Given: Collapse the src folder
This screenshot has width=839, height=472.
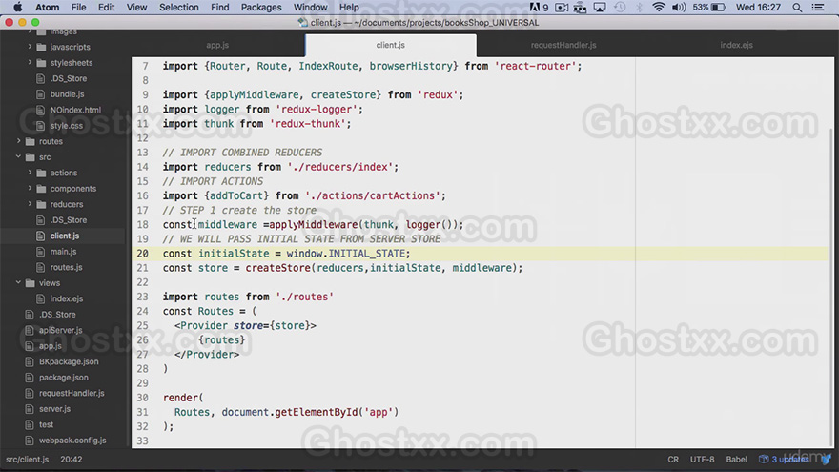Looking at the screenshot, I should click(19, 156).
